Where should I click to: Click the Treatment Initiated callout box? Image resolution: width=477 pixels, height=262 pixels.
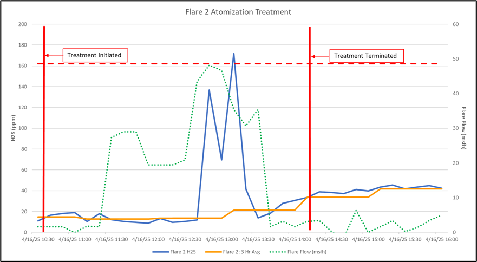(95, 55)
